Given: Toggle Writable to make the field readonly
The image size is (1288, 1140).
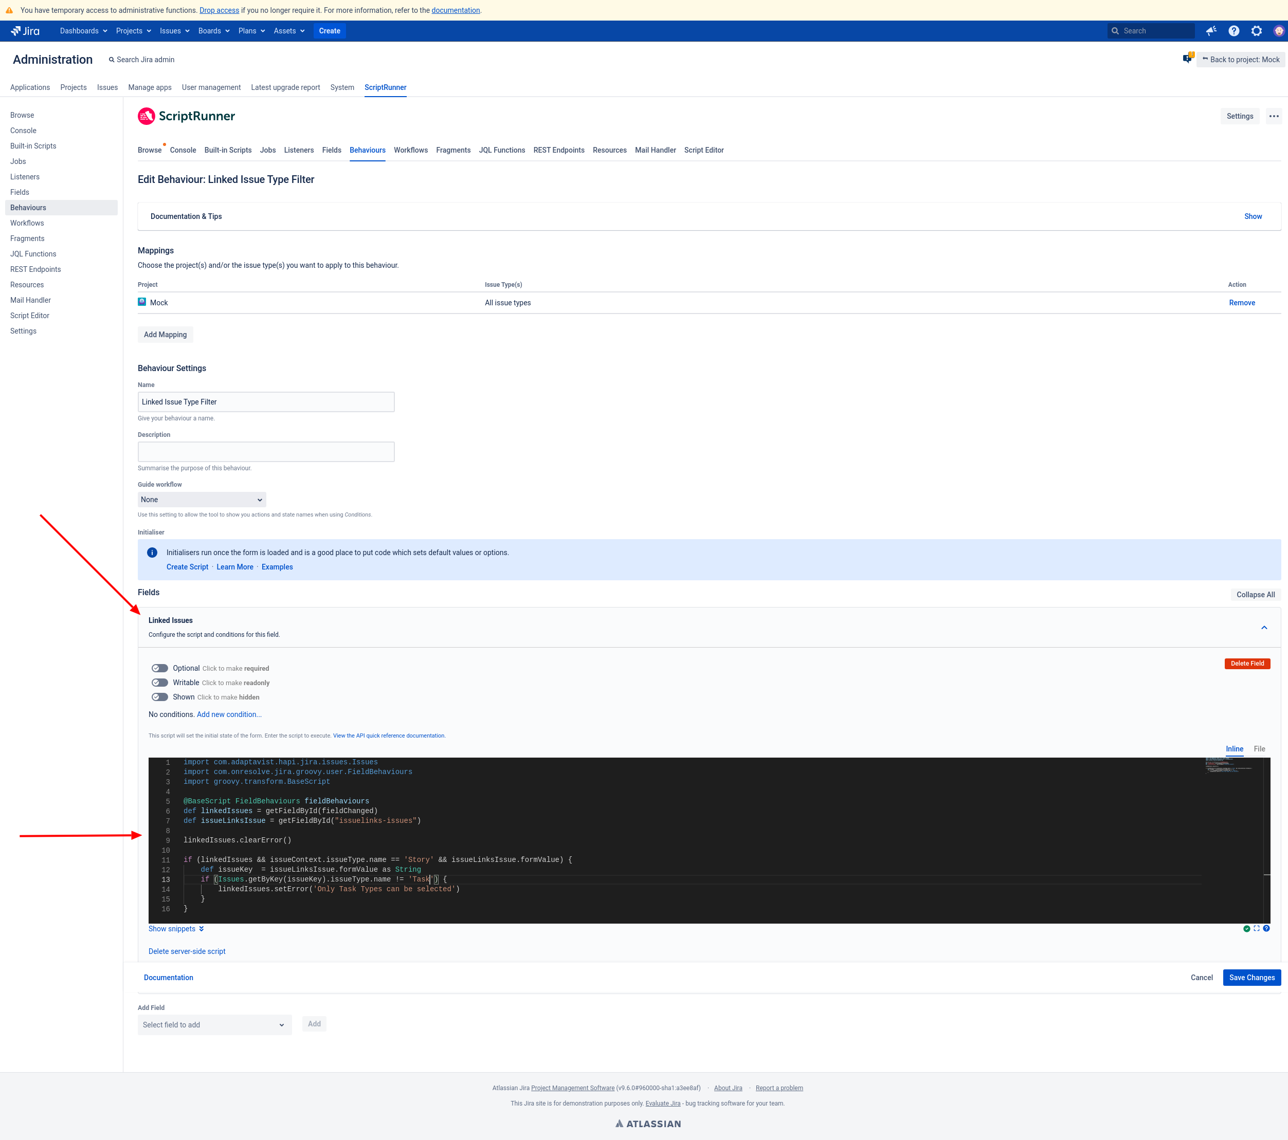Looking at the screenshot, I should coord(159,682).
